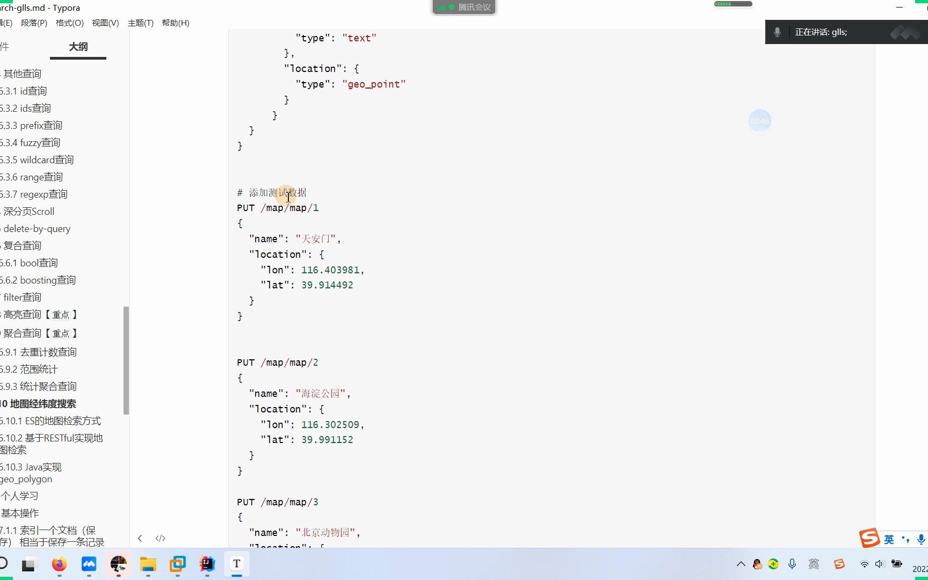Click the Typora taskbar icon

[236, 564]
